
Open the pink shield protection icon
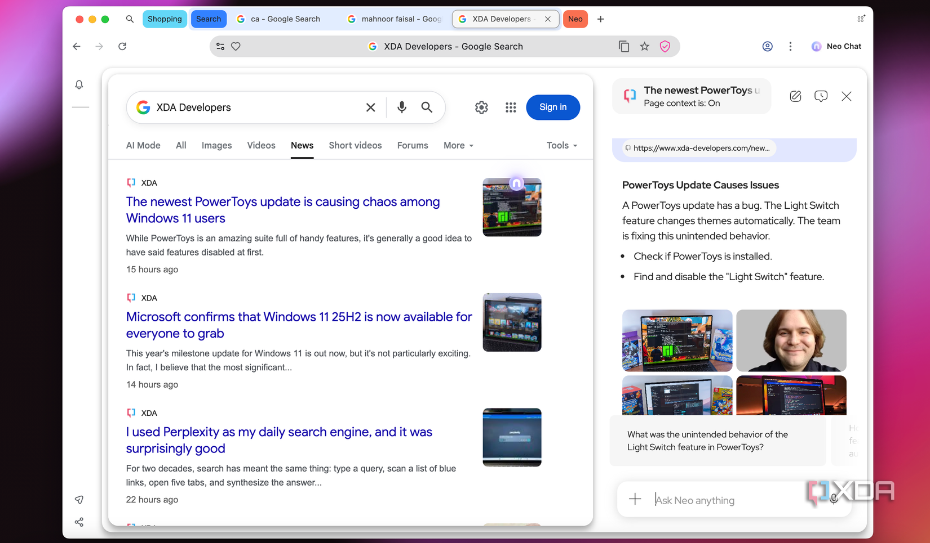pos(665,47)
